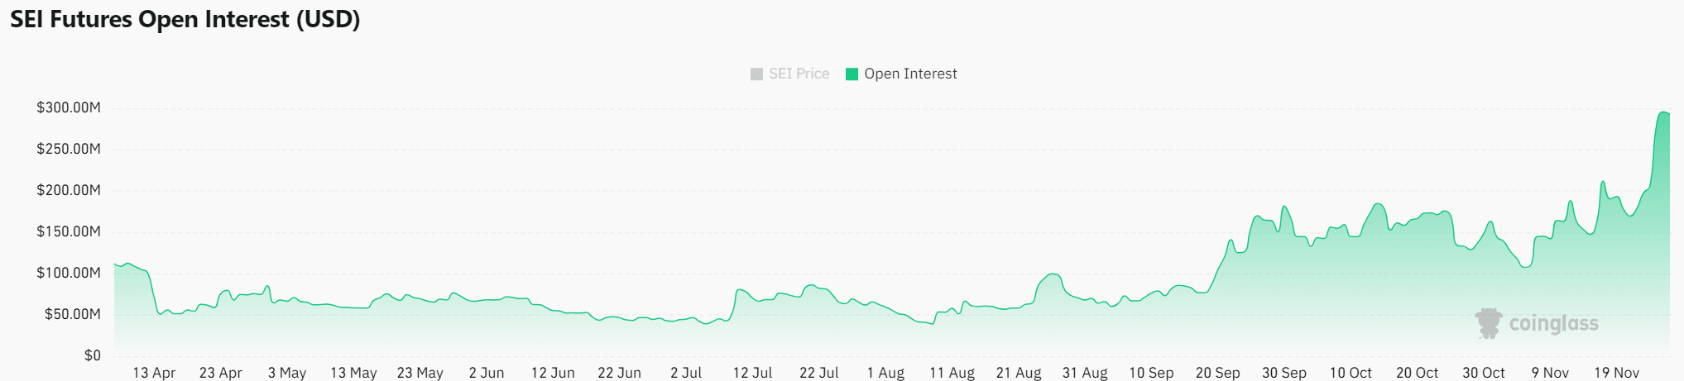Screen dimensions: 1684x381
Task: Click the green Open Interest legend square
Action: pos(852,74)
